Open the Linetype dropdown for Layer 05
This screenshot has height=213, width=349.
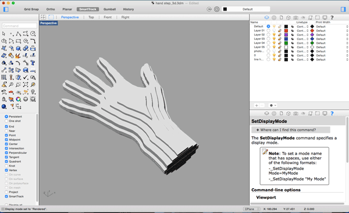tap(302, 47)
